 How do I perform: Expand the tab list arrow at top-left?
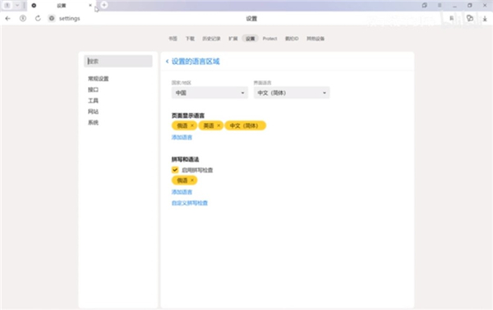[17, 6]
